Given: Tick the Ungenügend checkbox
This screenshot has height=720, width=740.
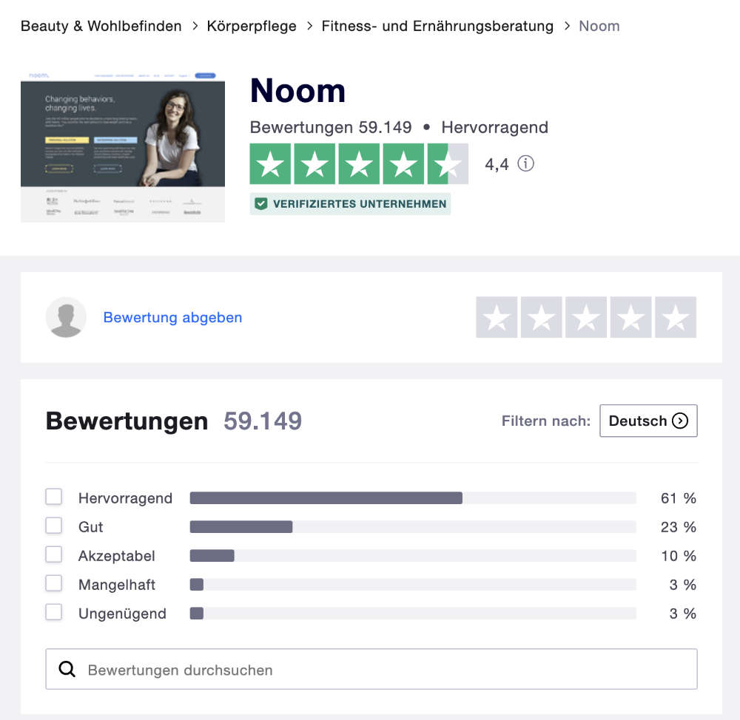Looking at the screenshot, I should pyautogui.click(x=54, y=612).
